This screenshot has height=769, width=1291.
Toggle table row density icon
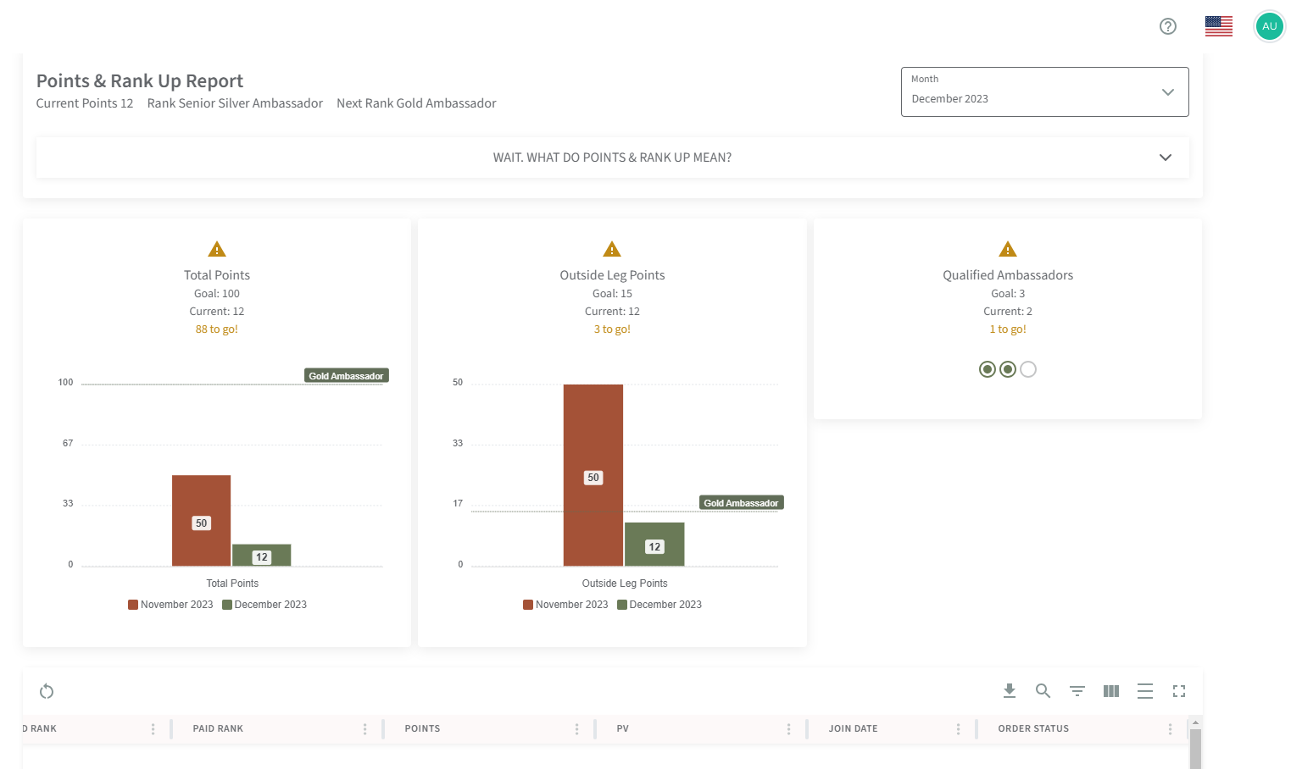pos(1144,691)
